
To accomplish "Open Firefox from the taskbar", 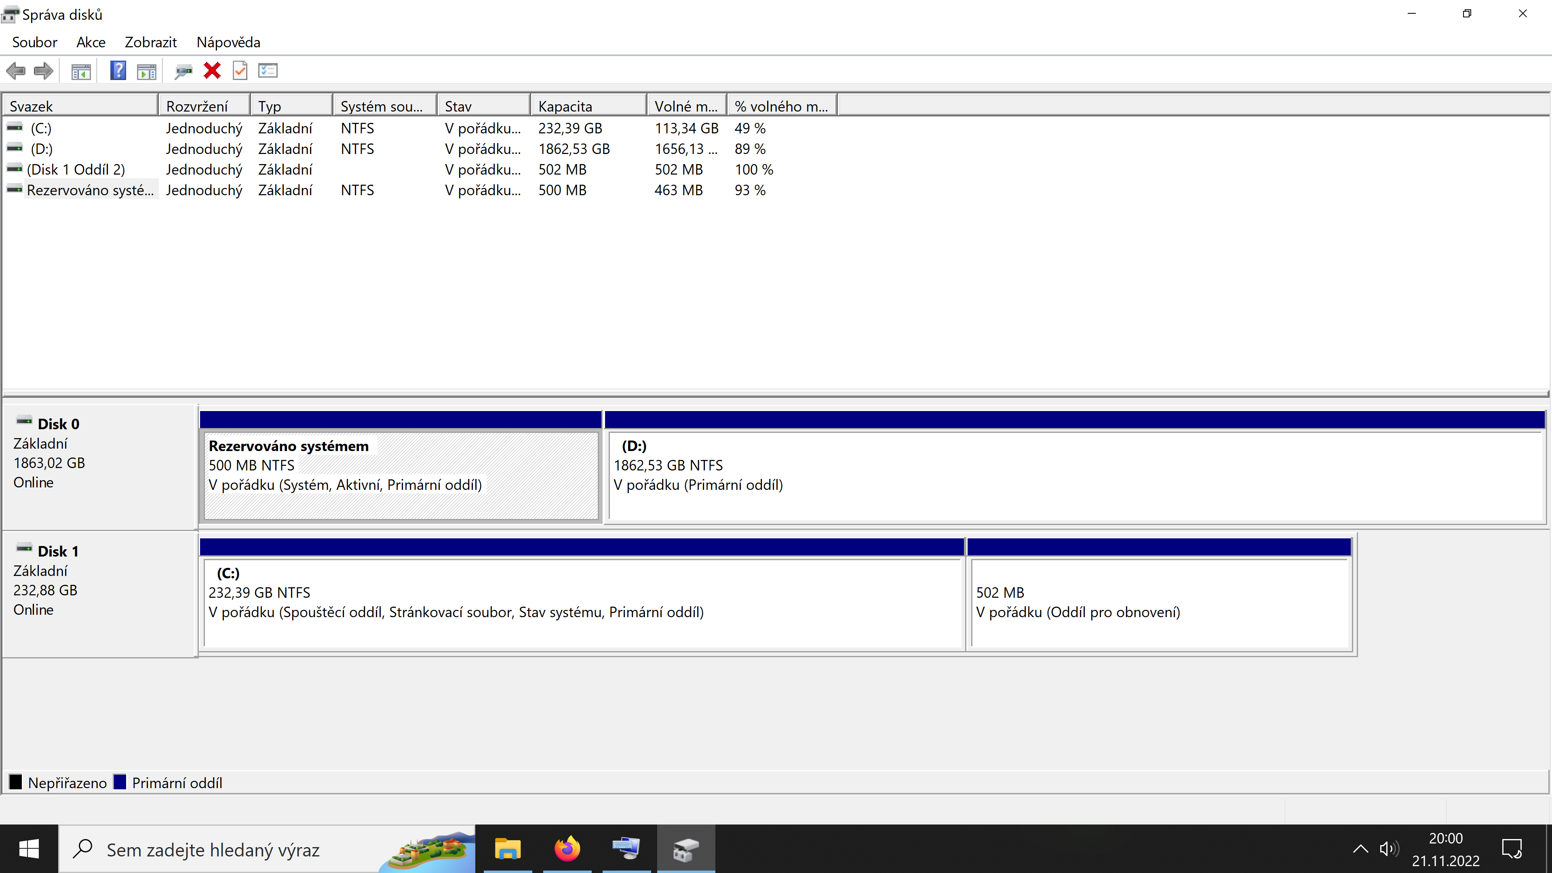I will [566, 849].
